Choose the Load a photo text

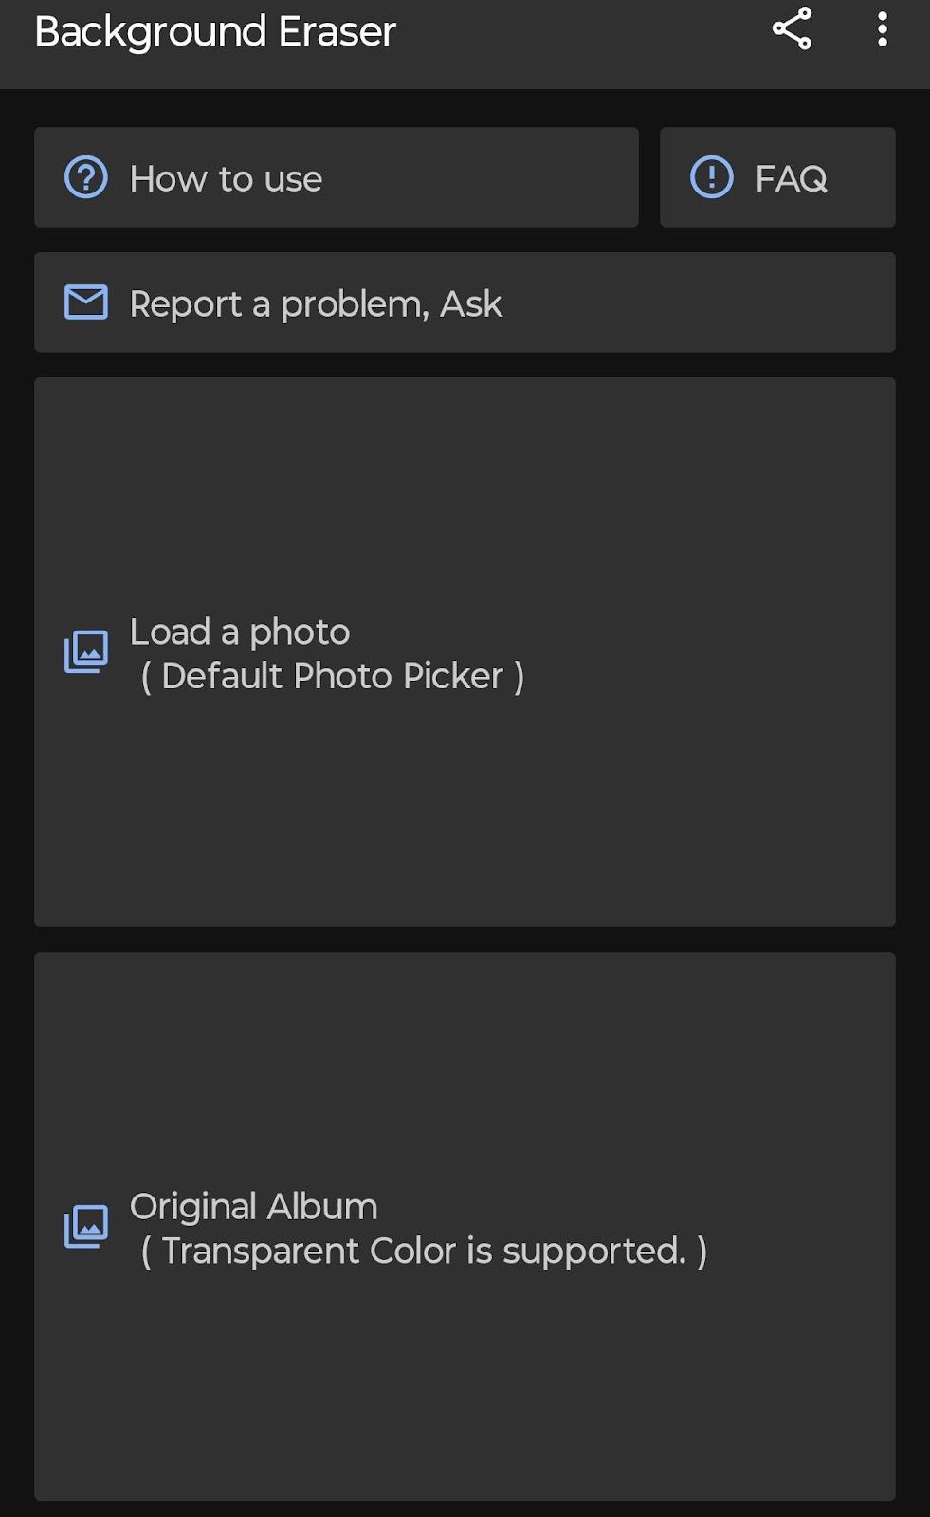240,632
